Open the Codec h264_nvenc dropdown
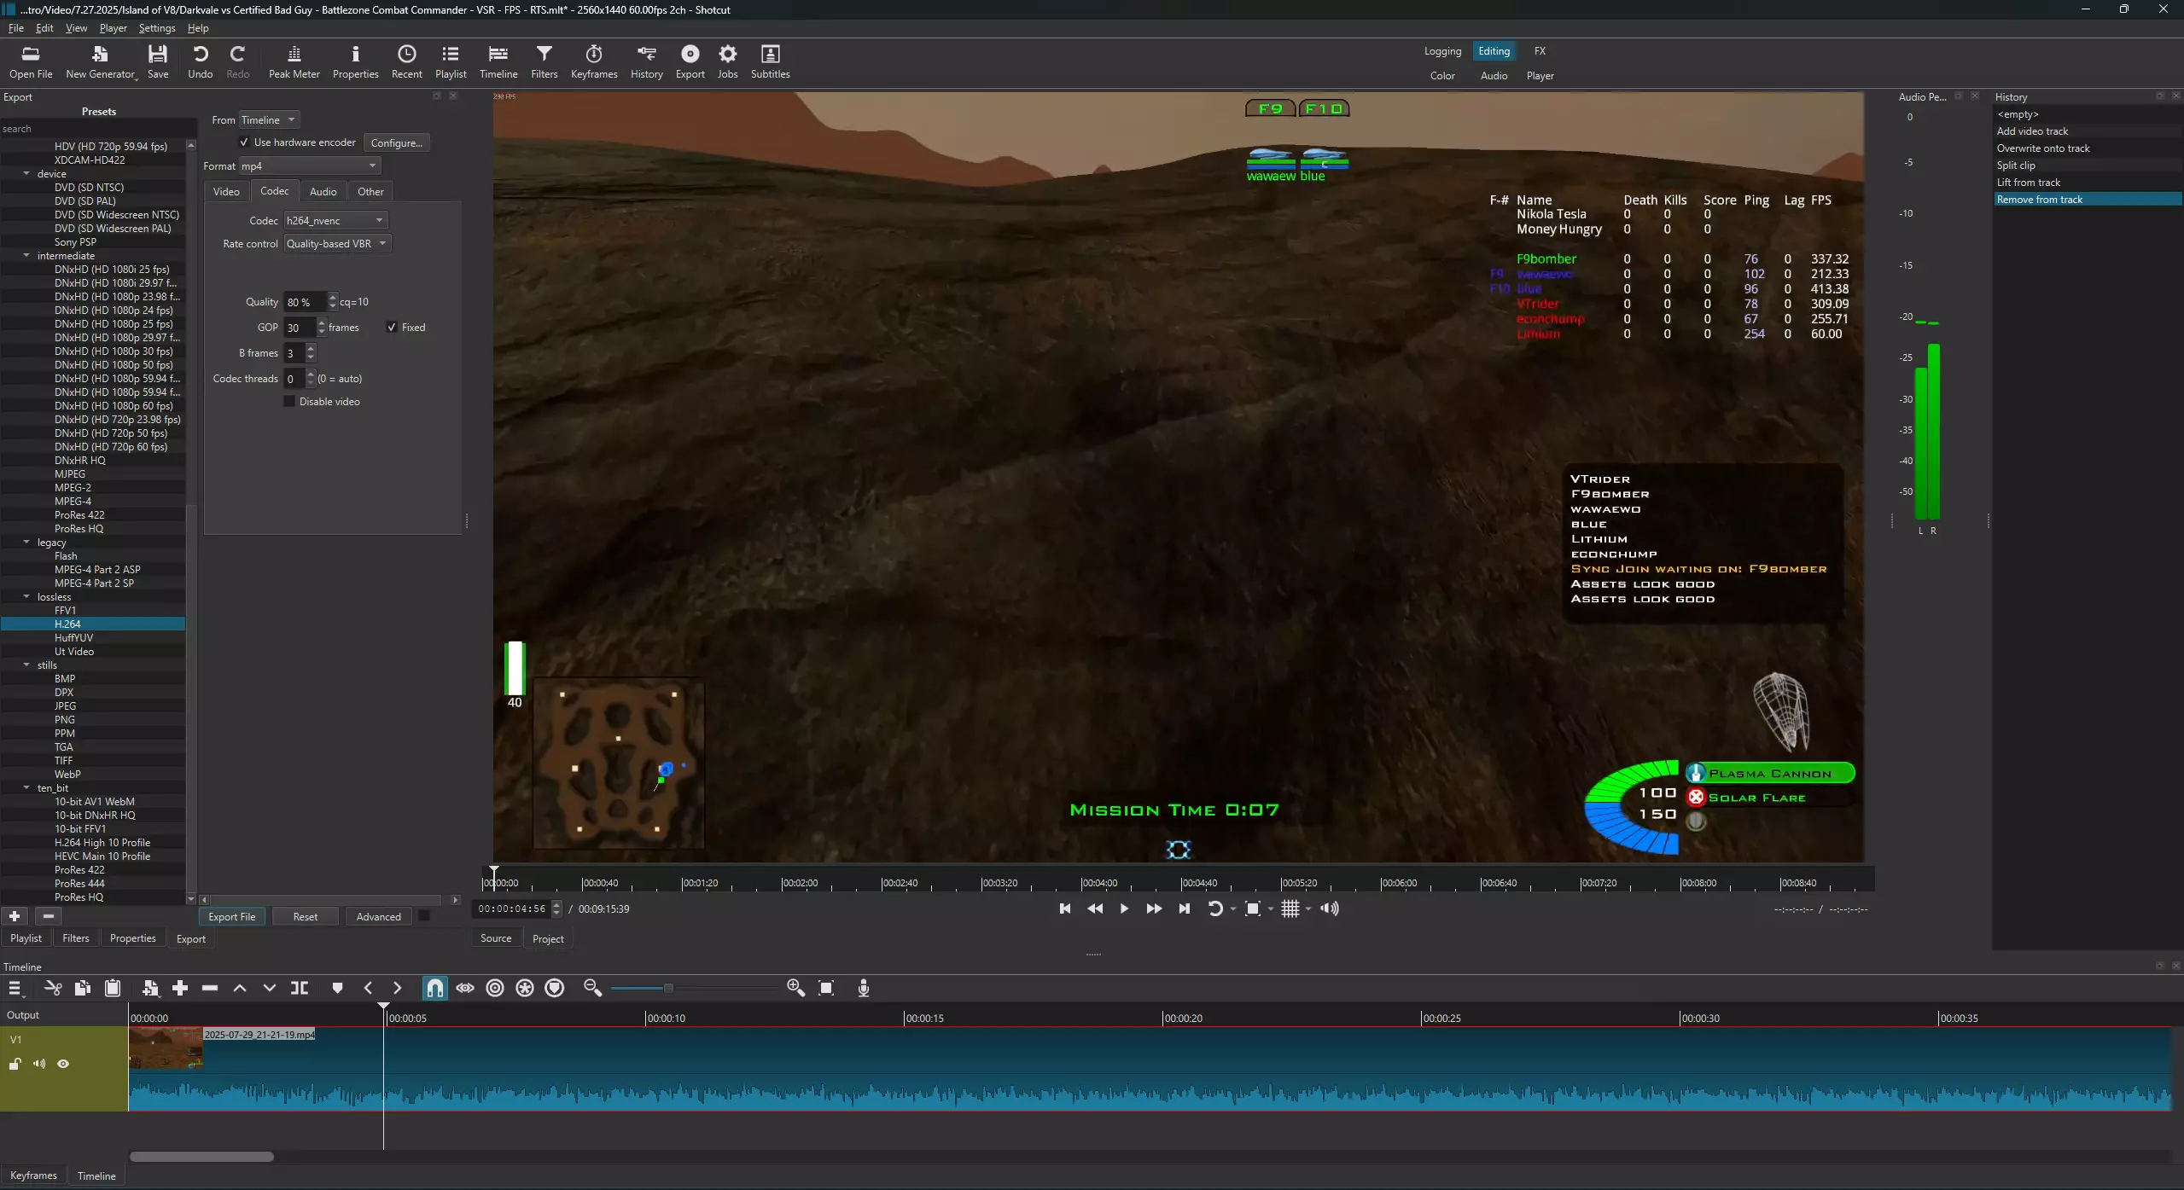This screenshot has height=1190, width=2184. [x=335, y=220]
